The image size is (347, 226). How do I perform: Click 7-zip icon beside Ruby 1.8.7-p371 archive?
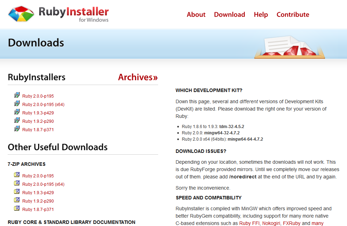(17, 208)
